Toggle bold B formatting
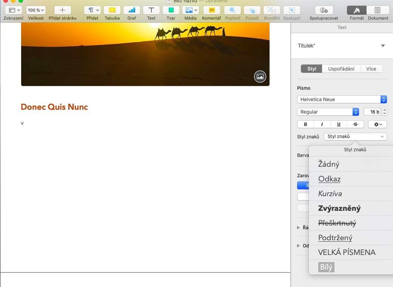This screenshot has height=287, width=393. (305, 124)
